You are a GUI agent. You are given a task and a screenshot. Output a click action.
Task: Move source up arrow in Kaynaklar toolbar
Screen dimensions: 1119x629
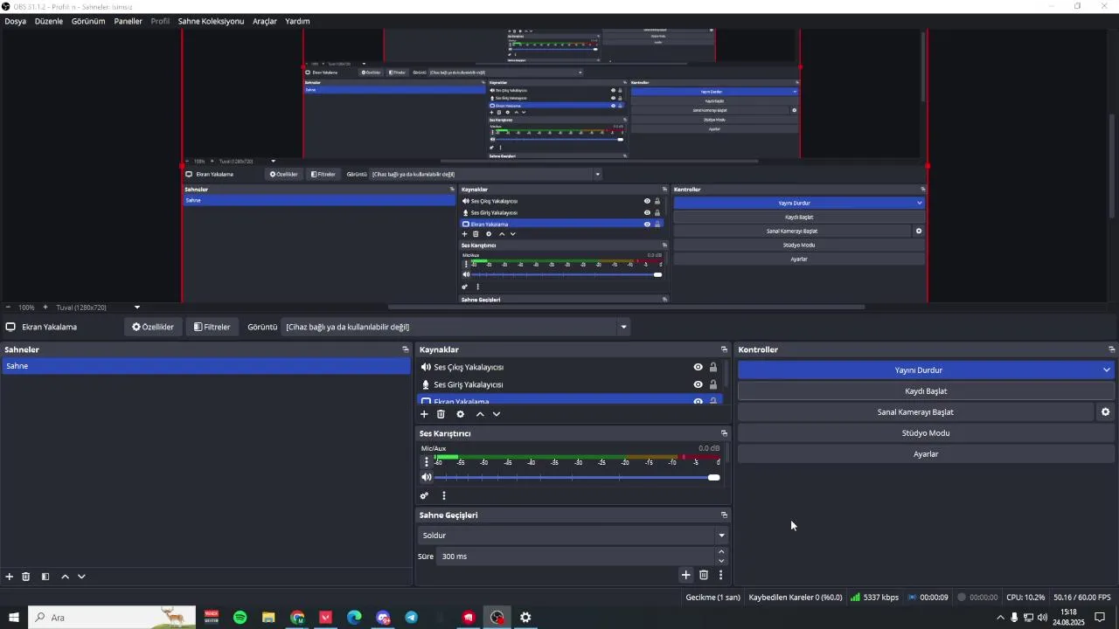coord(480,414)
